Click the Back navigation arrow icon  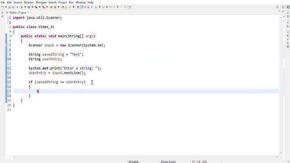pyautogui.click(x=114, y=7)
